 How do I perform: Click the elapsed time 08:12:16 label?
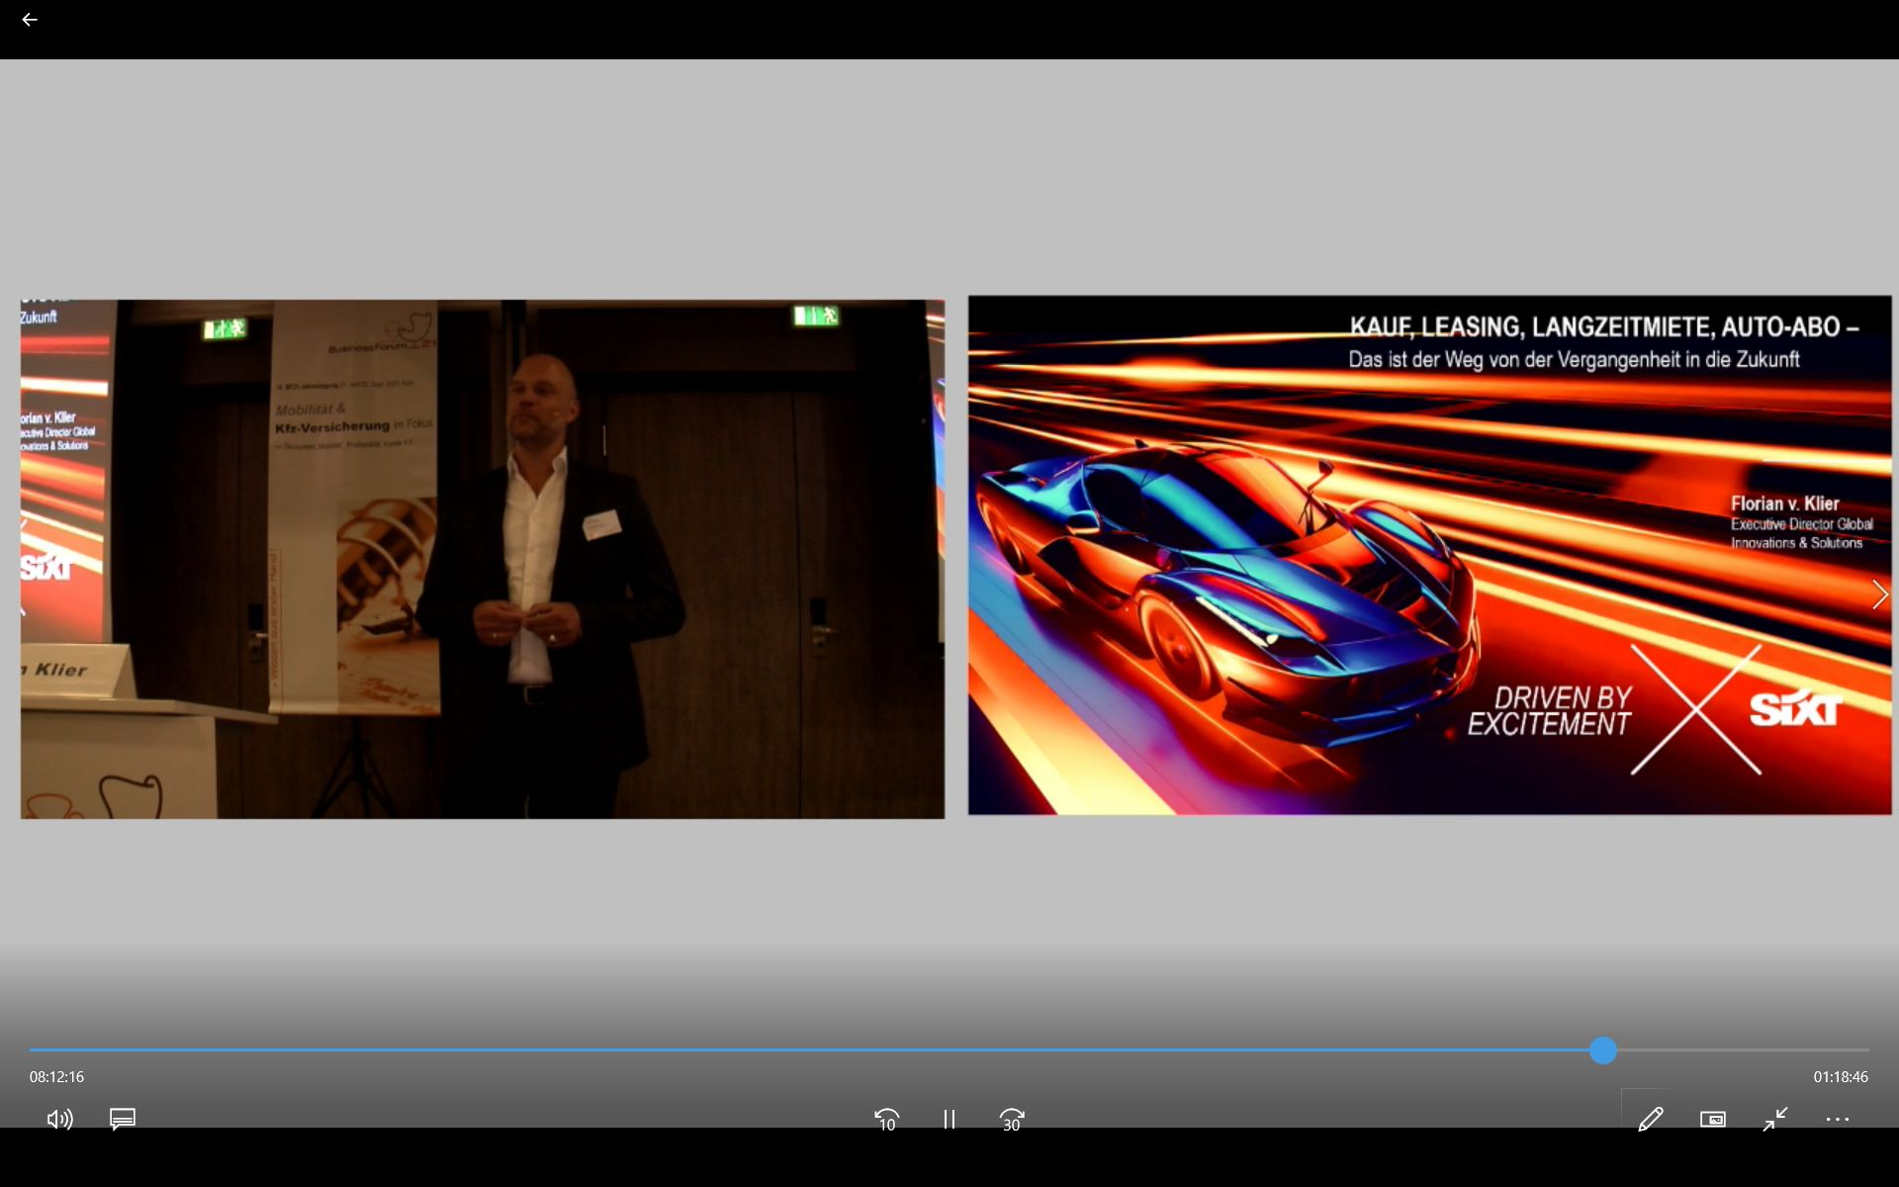pyautogui.click(x=56, y=1076)
